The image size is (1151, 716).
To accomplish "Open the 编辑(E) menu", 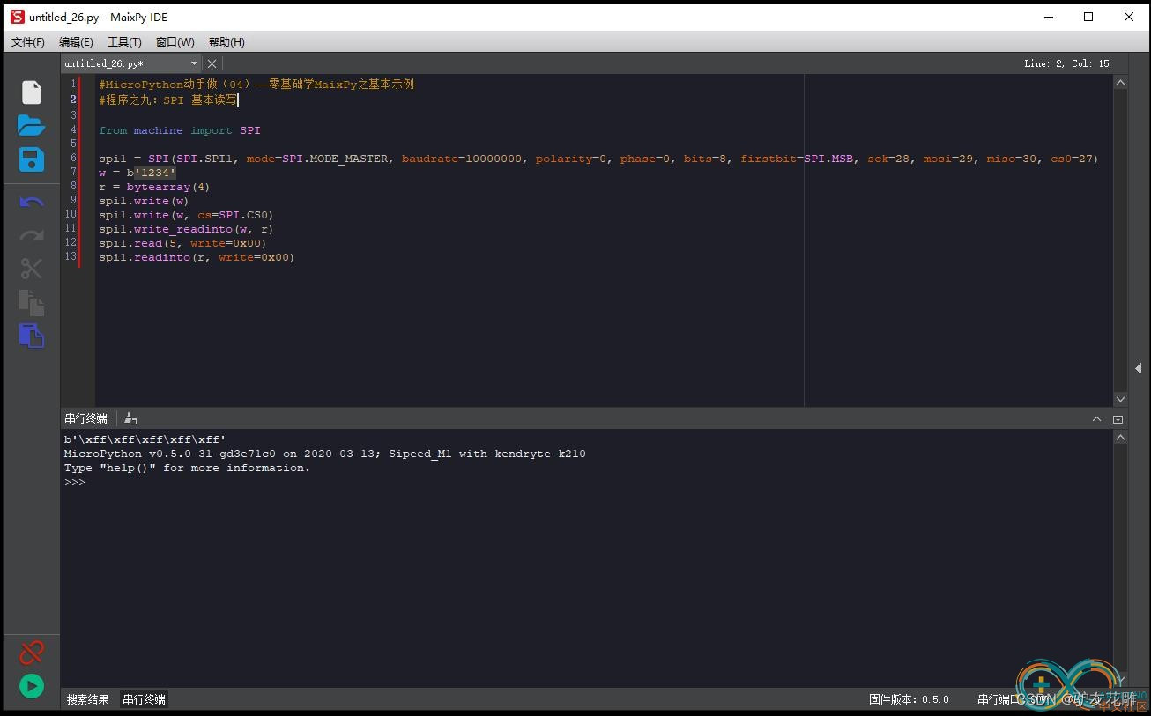I will 76,42.
